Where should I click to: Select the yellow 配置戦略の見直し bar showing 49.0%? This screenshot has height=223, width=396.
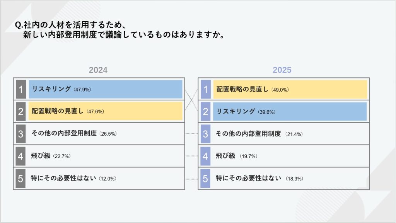click(x=290, y=89)
